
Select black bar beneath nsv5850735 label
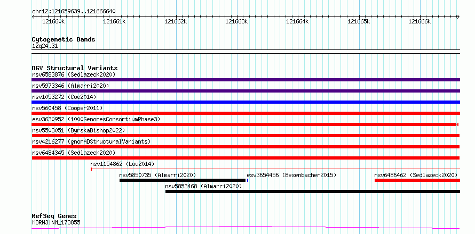[183, 180]
